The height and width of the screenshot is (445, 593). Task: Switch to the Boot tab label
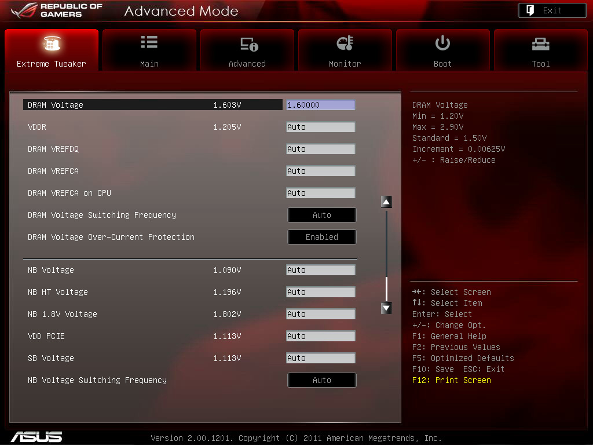tap(442, 64)
